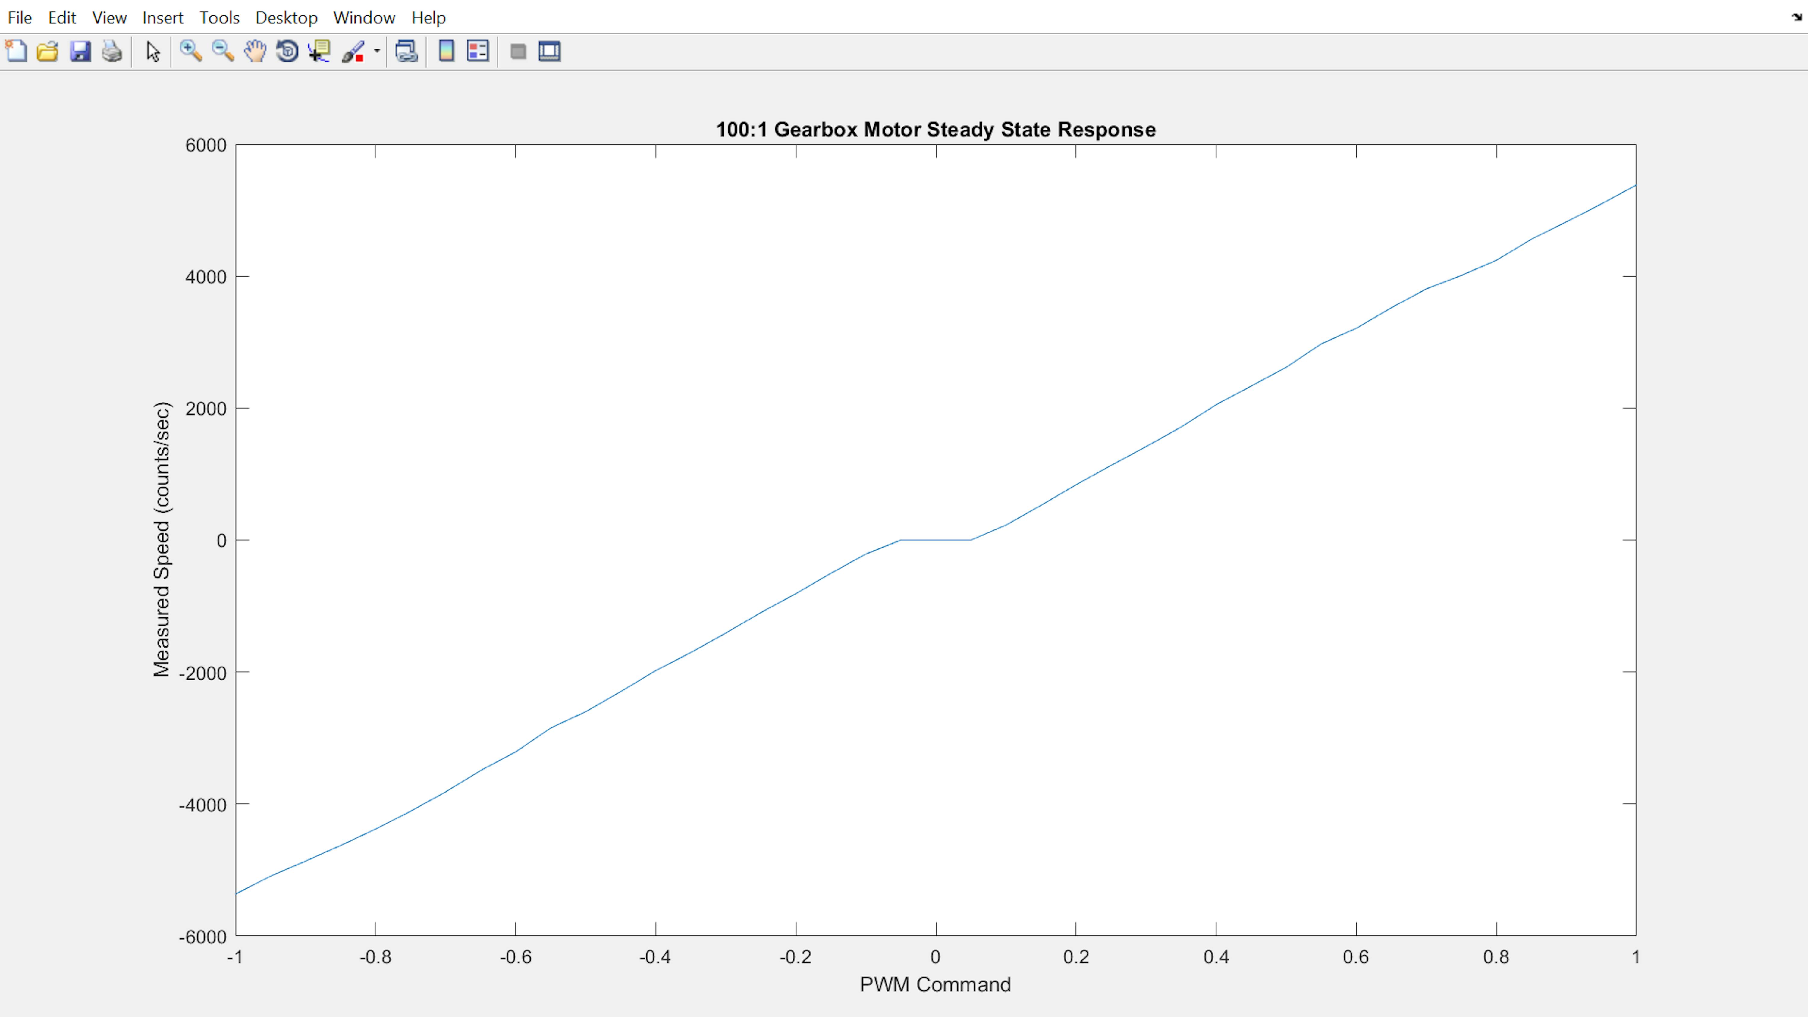The height and width of the screenshot is (1017, 1808).
Task: Select the Pan hand tool
Action: coord(256,51)
